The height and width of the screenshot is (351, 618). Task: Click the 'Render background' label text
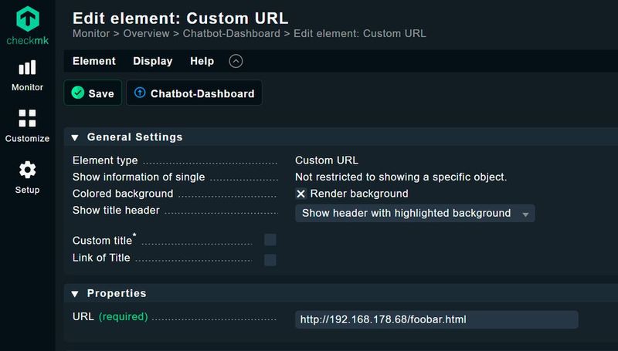[359, 194]
